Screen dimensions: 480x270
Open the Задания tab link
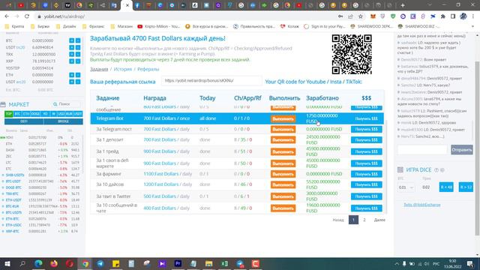pos(99,69)
